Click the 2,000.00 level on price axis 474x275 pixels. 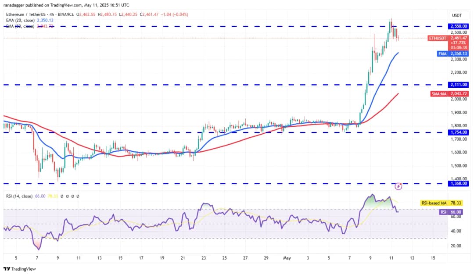click(457, 100)
